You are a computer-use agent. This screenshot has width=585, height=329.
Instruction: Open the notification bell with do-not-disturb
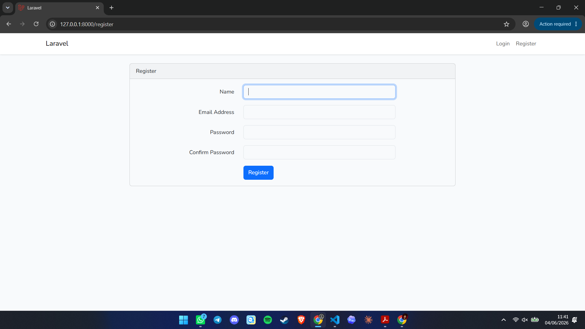click(x=575, y=320)
